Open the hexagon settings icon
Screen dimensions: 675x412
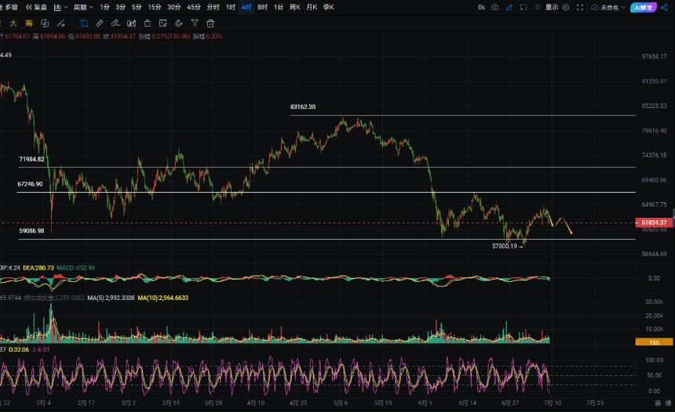pos(566,7)
